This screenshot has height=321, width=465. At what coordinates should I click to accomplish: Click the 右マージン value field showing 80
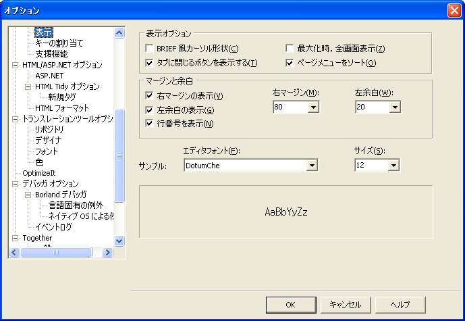pos(290,107)
